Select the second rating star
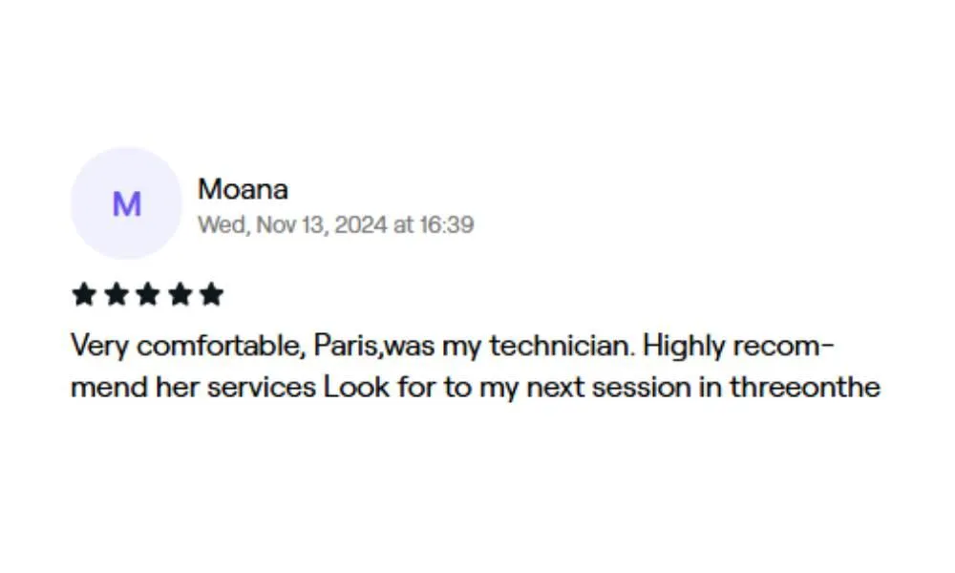 click(116, 294)
